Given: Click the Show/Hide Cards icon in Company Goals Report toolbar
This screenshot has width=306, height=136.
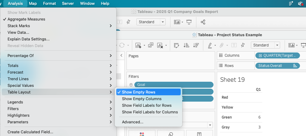Looking at the screenshot, I should [177, 22].
